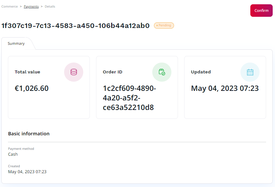Image resolution: width=275 pixels, height=187 pixels.
Task: Click the package checkmark icon beside Order ID
Action: tap(162, 72)
